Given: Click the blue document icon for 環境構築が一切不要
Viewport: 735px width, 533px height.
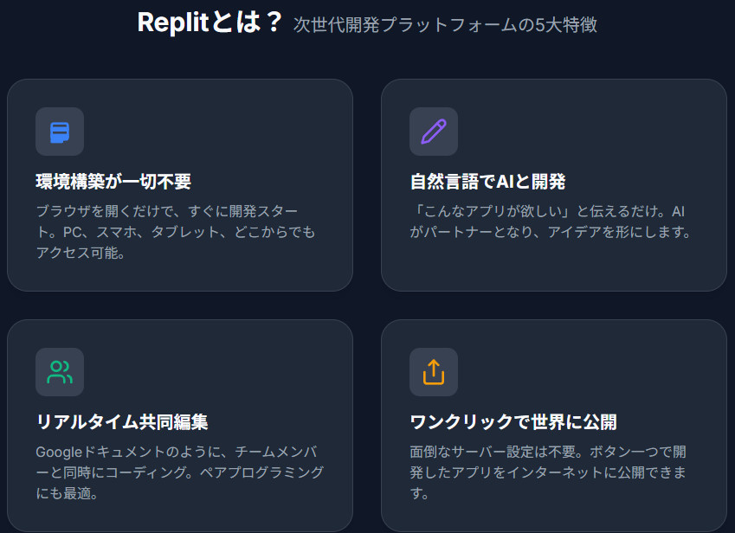Looking at the screenshot, I should point(60,132).
